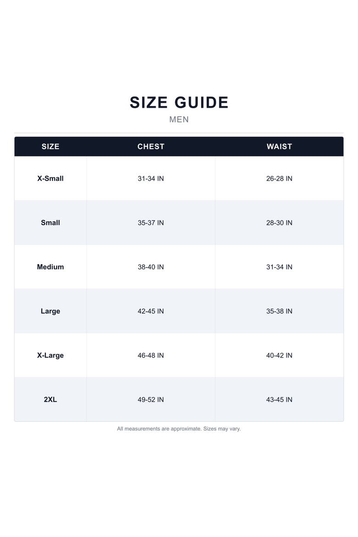Click the Medium size label

pyautogui.click(x=50, y=267)
